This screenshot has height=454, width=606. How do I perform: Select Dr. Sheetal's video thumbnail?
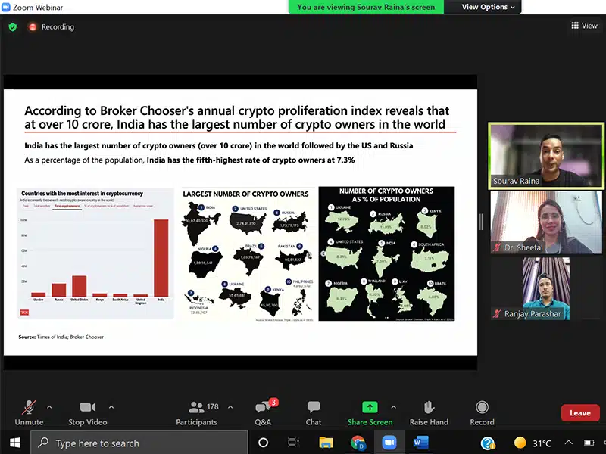tap(545, 221)
